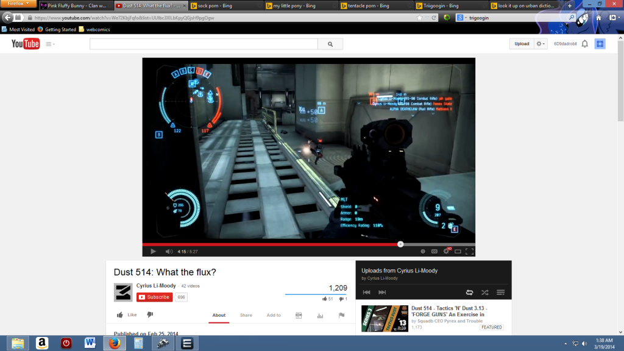Open the Watch Later clock in player
Viewport: 624px width, 351px height.
(x=423, y=252)
